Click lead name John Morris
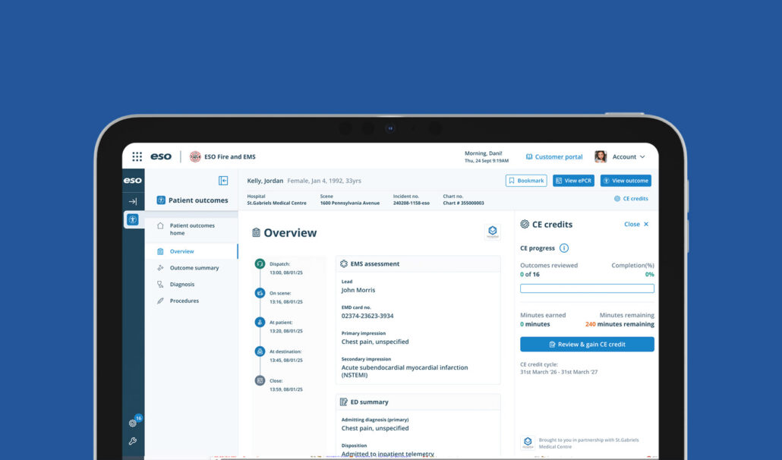 (x=358, y=290)
